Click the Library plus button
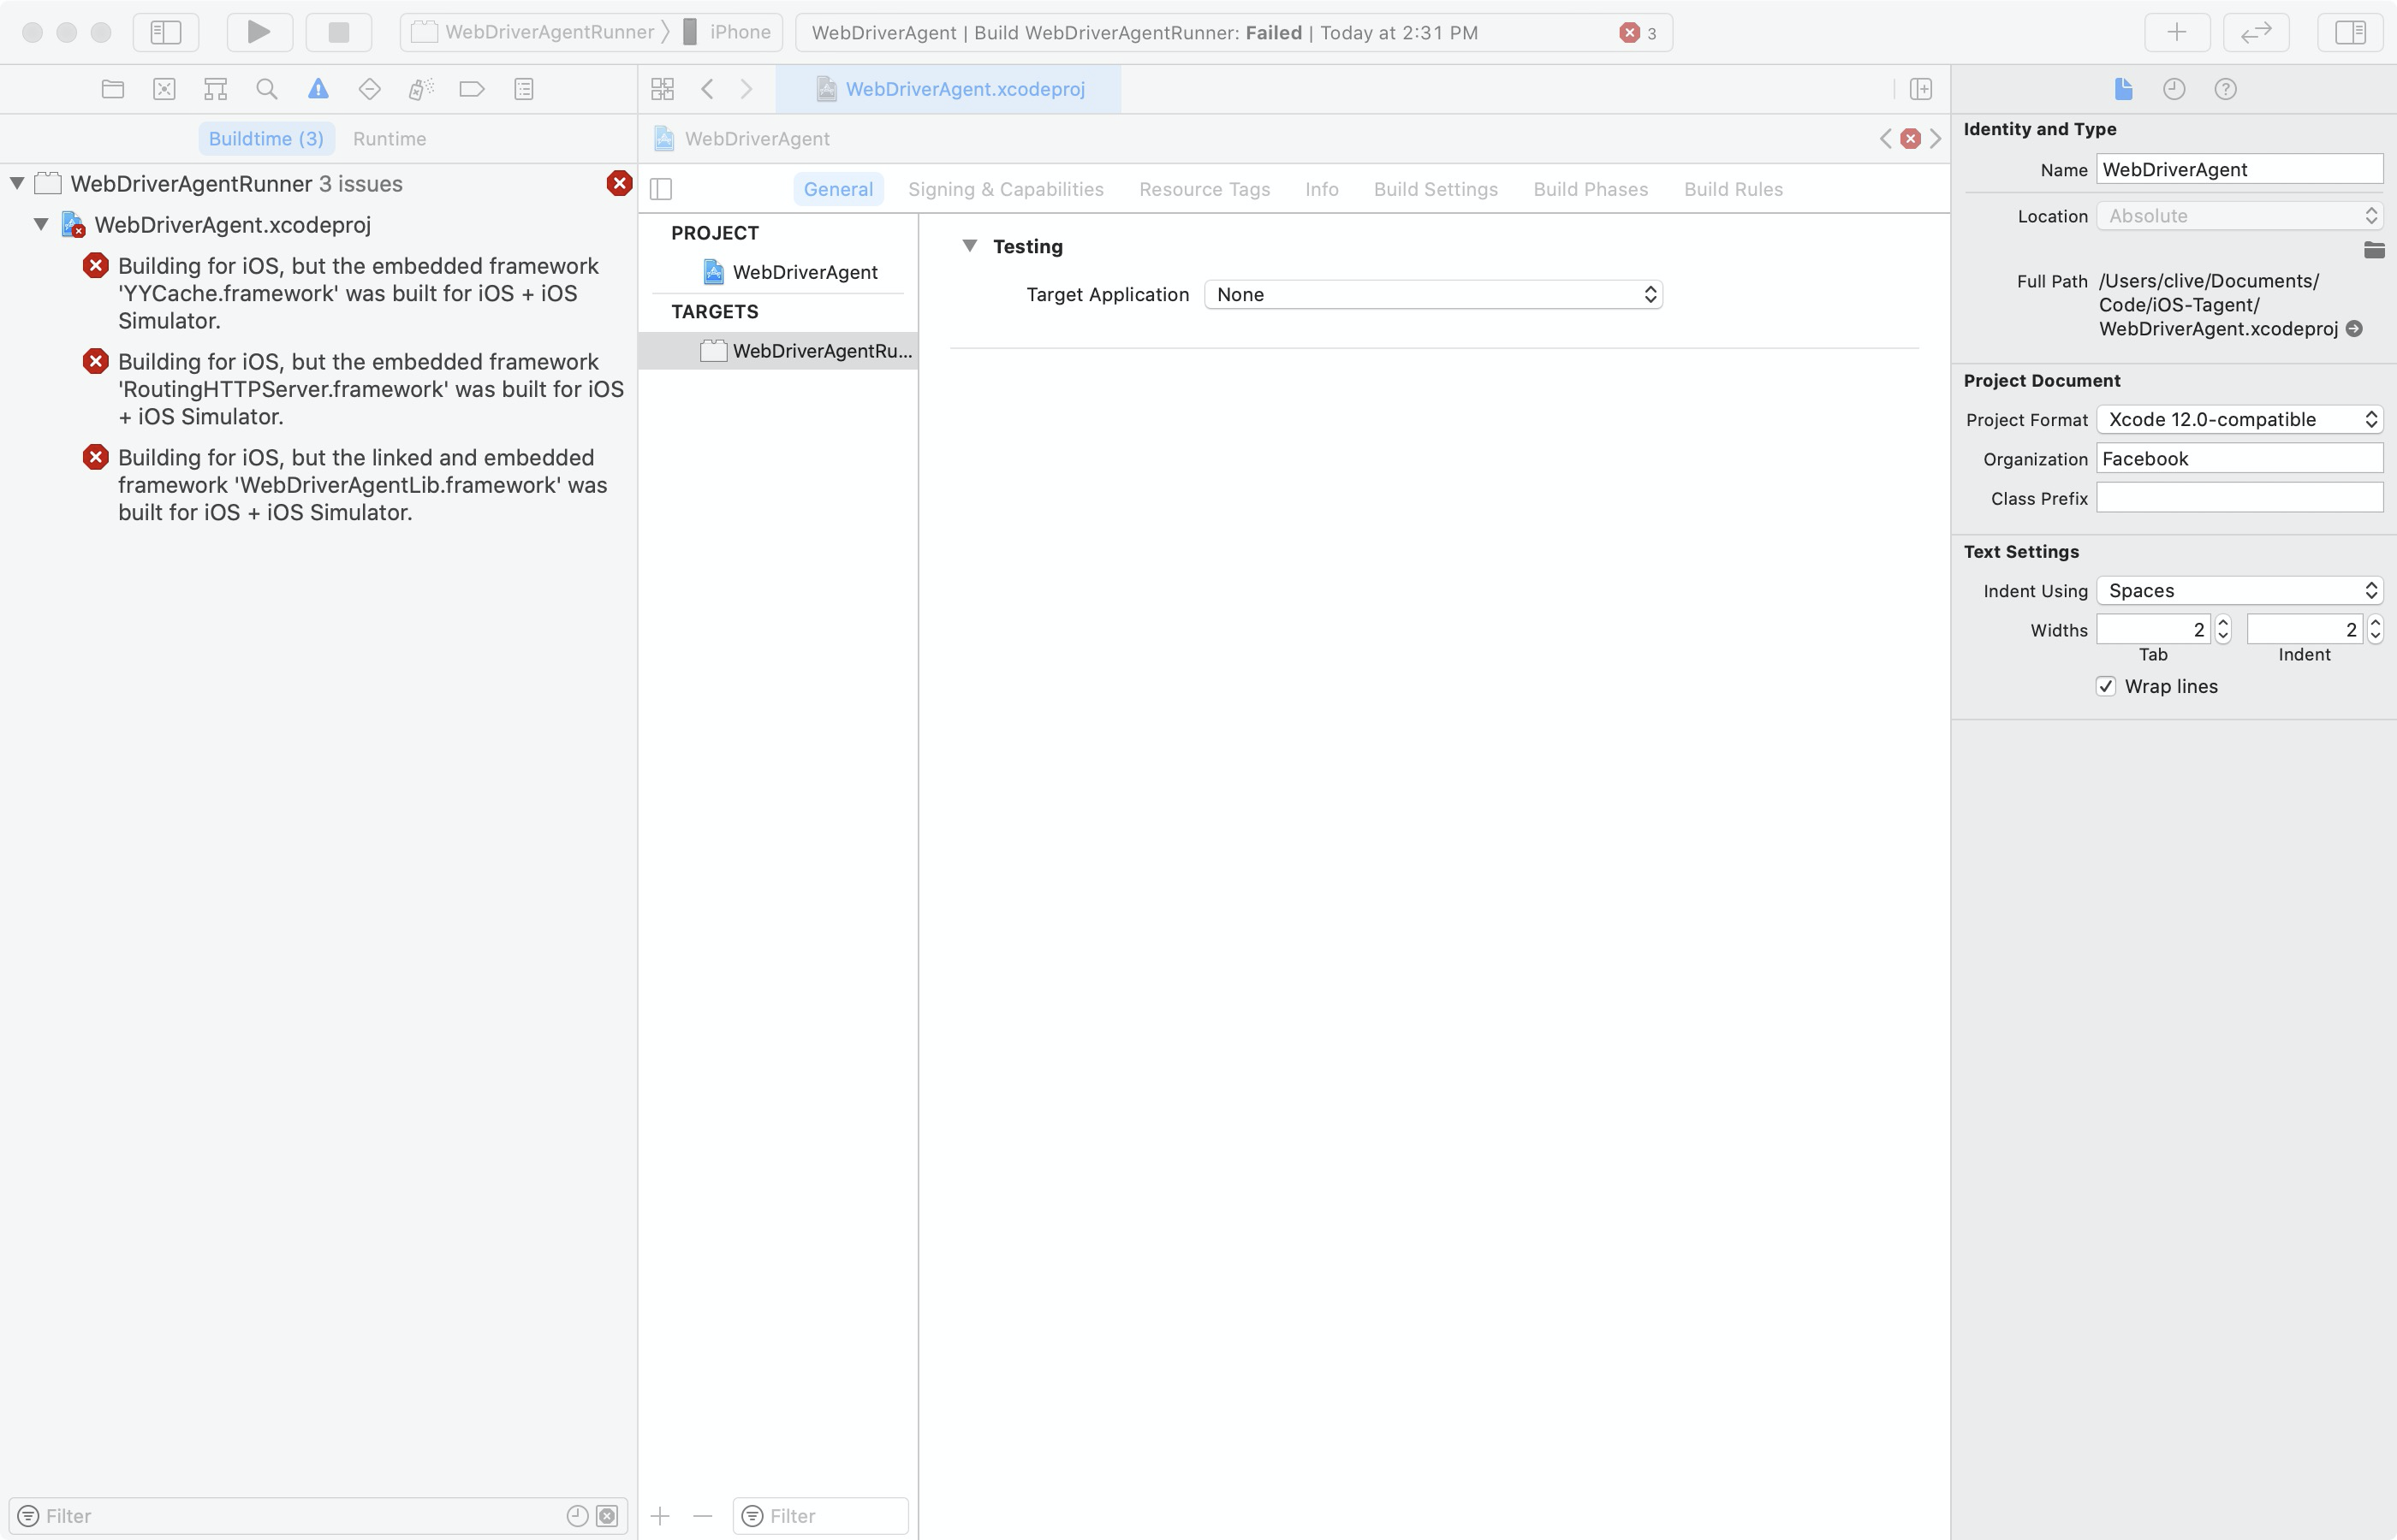This screenshot has width=2397, height=1540. (x=2176, y=32)
